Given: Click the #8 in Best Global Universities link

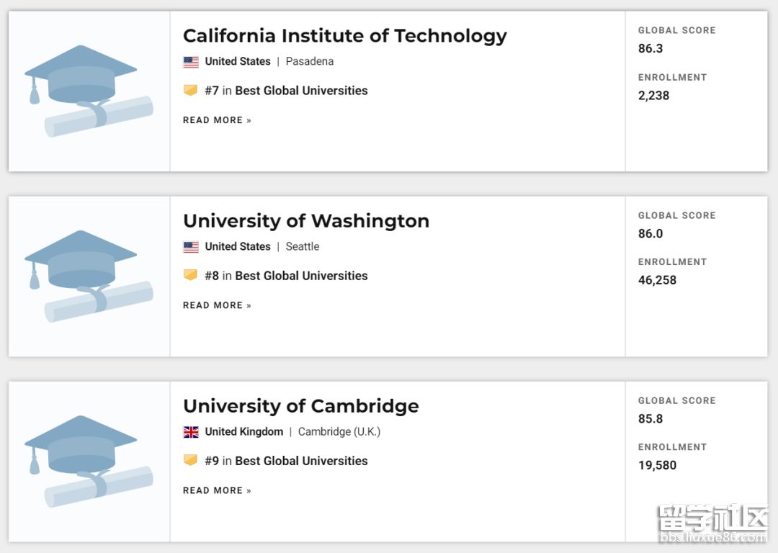Looking at the screenshot, I should 286,276.
